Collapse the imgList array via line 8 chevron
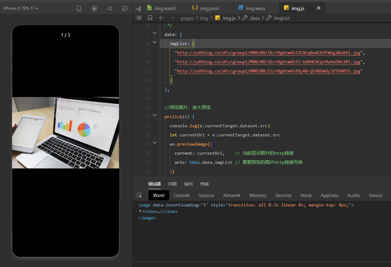 coord(155,42)
